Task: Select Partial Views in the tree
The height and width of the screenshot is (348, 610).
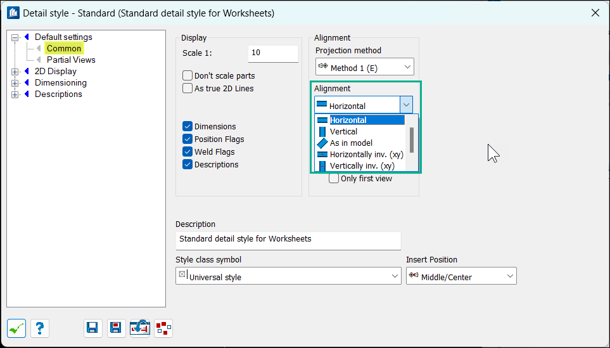Action: [71, 60]
